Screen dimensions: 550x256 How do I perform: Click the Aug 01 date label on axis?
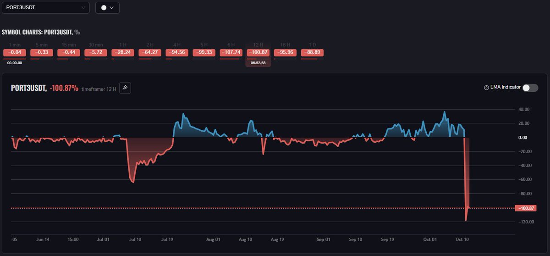(214, 239)
